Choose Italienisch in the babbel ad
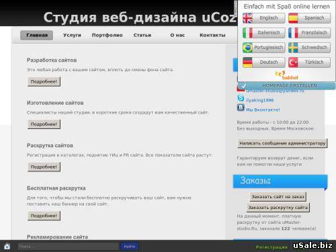Viewport: 336px width, 252px height. click(x=264, y=33)
